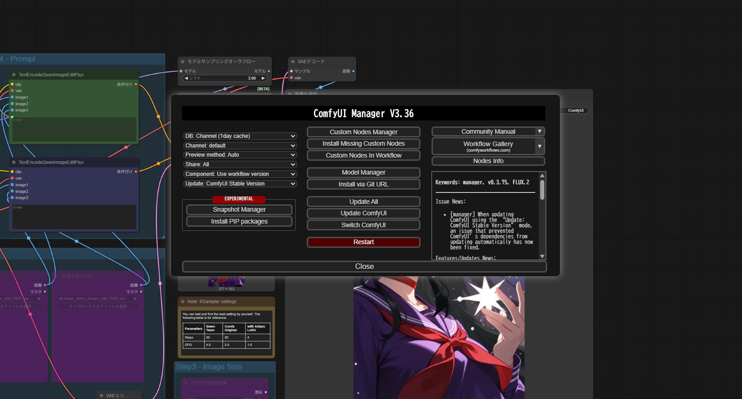
Task: Click the news panel scroll-up arrow
Action: tap(543, 175)
